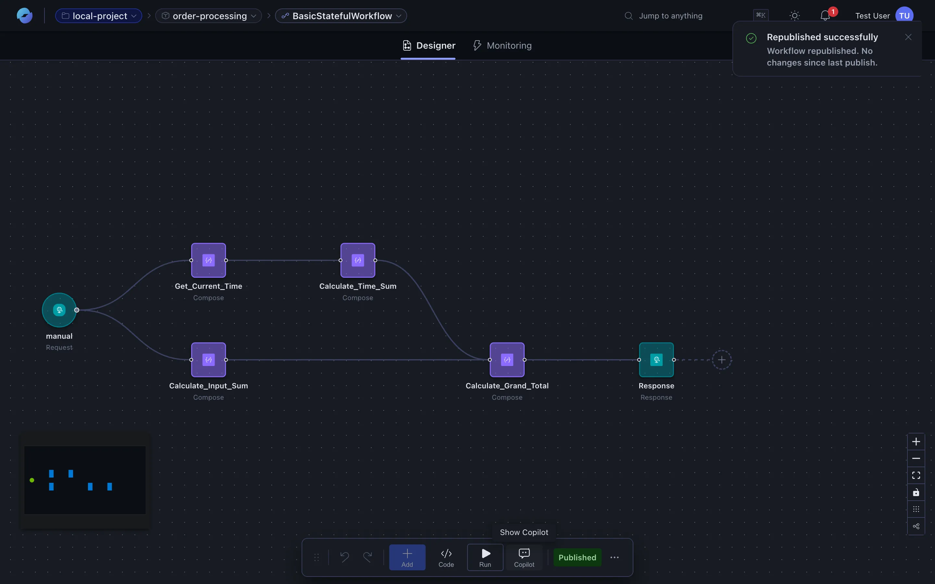Toggle the light/dark theme sun icon
This screenshot has height=584, width=935.
[794, 16]
